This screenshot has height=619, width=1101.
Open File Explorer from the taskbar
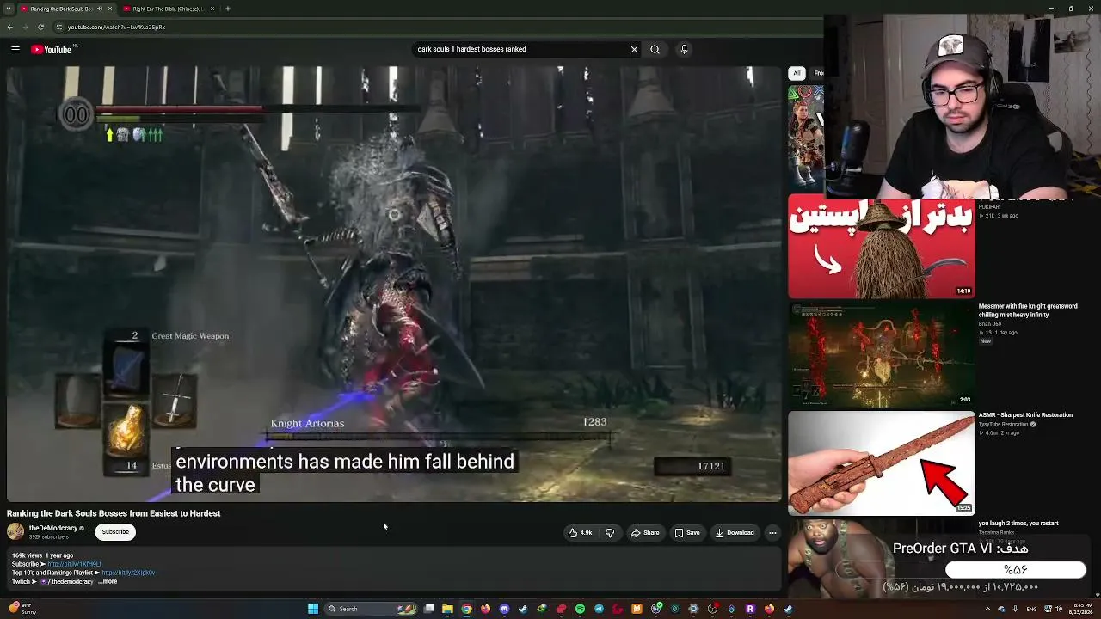click(447, 609)
